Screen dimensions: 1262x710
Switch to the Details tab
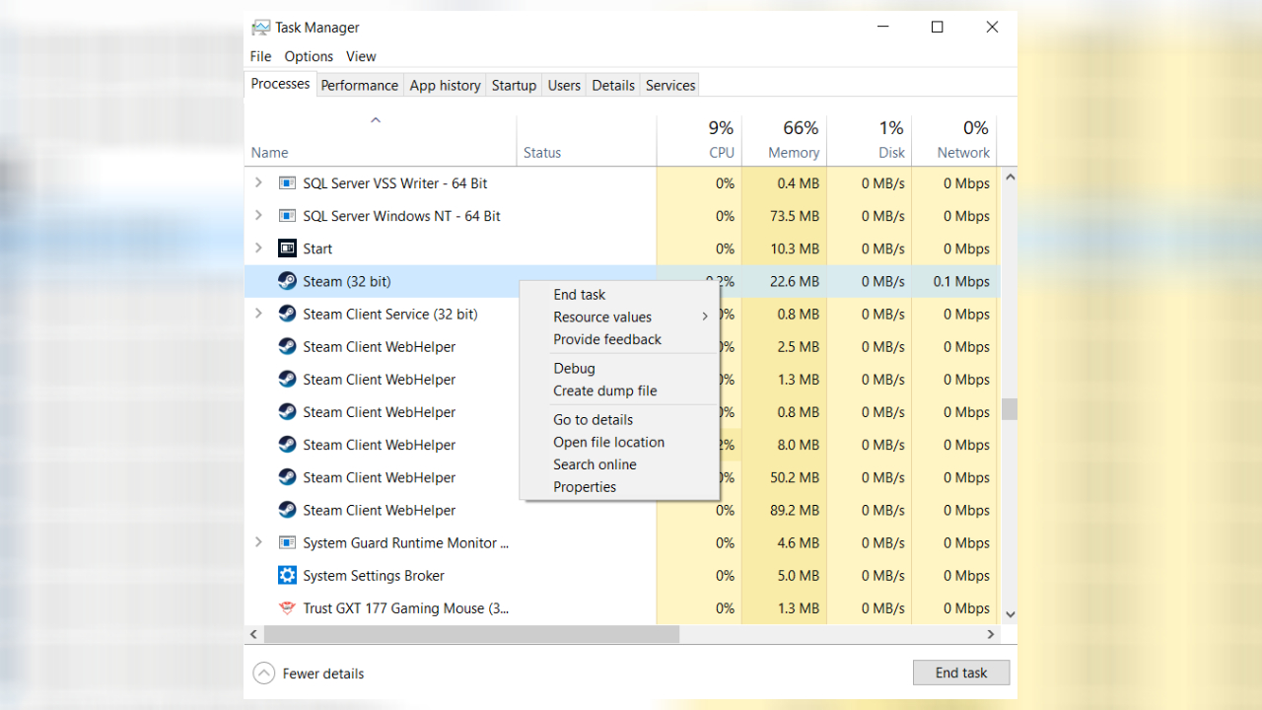613,85
